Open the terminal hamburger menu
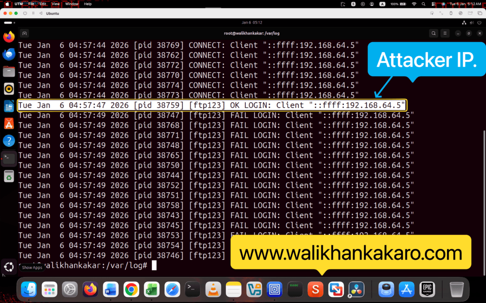 445,33
